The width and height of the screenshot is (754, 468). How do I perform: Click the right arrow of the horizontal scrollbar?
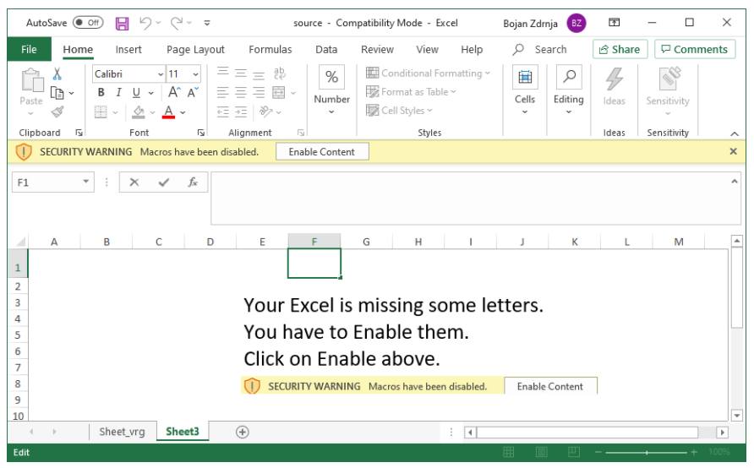pyautogui.click(x=722, y=432)
